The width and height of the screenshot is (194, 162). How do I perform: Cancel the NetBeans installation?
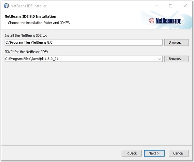178,153
